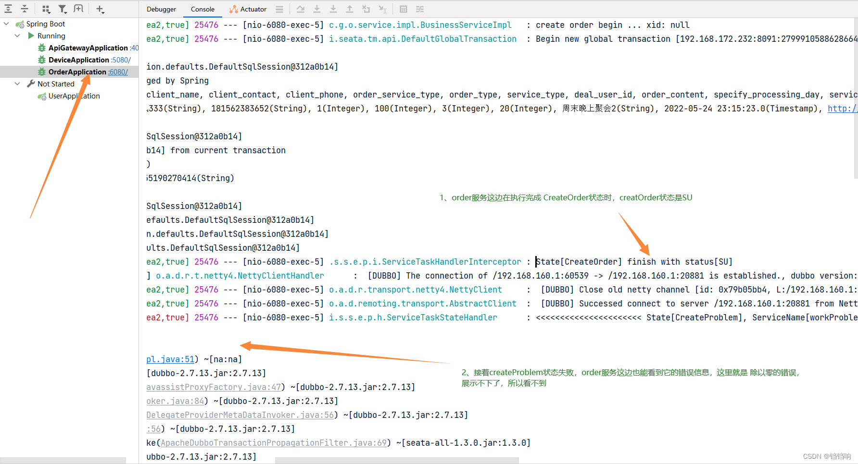Click the 'create order begin ... xid: null' text
The width and height of the screenshot is (858, 464).
pos(612,25)
